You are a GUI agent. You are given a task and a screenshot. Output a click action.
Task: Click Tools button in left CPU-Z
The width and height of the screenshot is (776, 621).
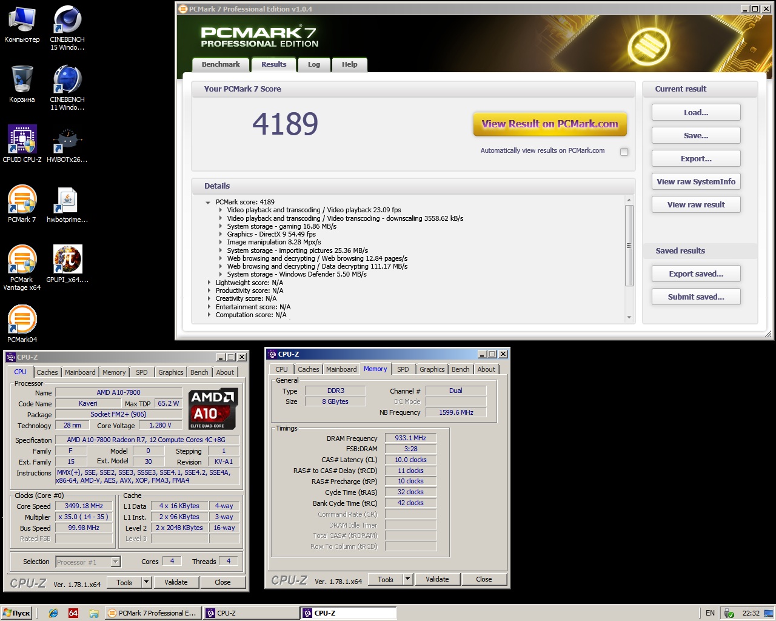(x=124, y=582)
